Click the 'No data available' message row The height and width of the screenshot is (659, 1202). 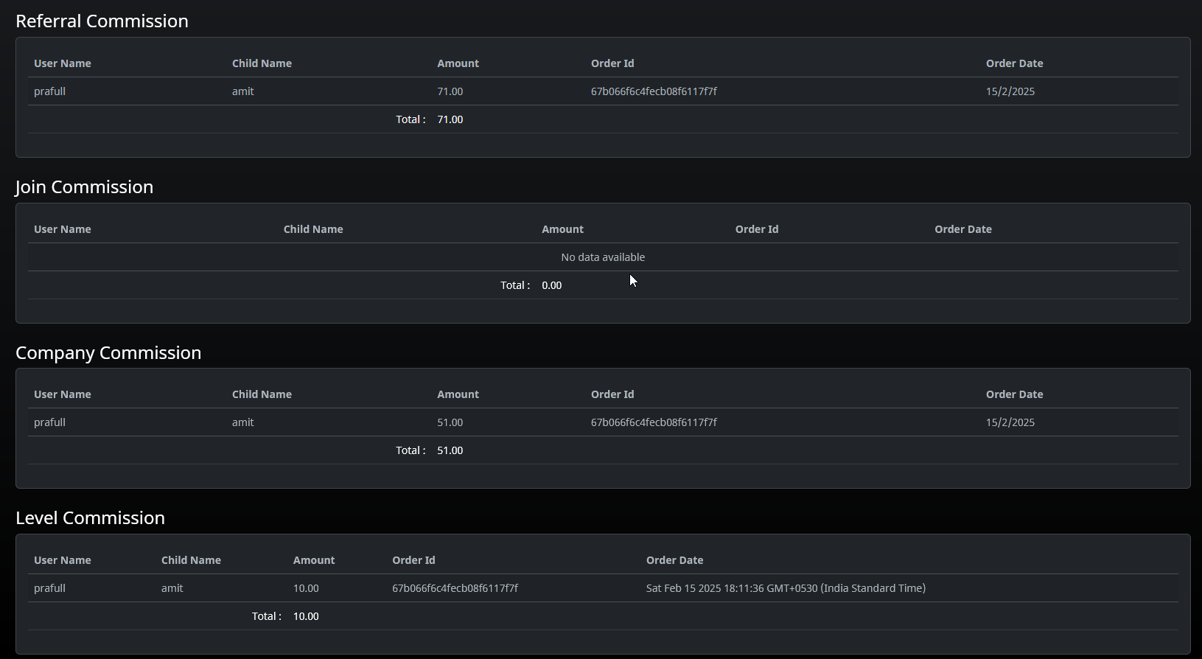(x=602, y=257)
